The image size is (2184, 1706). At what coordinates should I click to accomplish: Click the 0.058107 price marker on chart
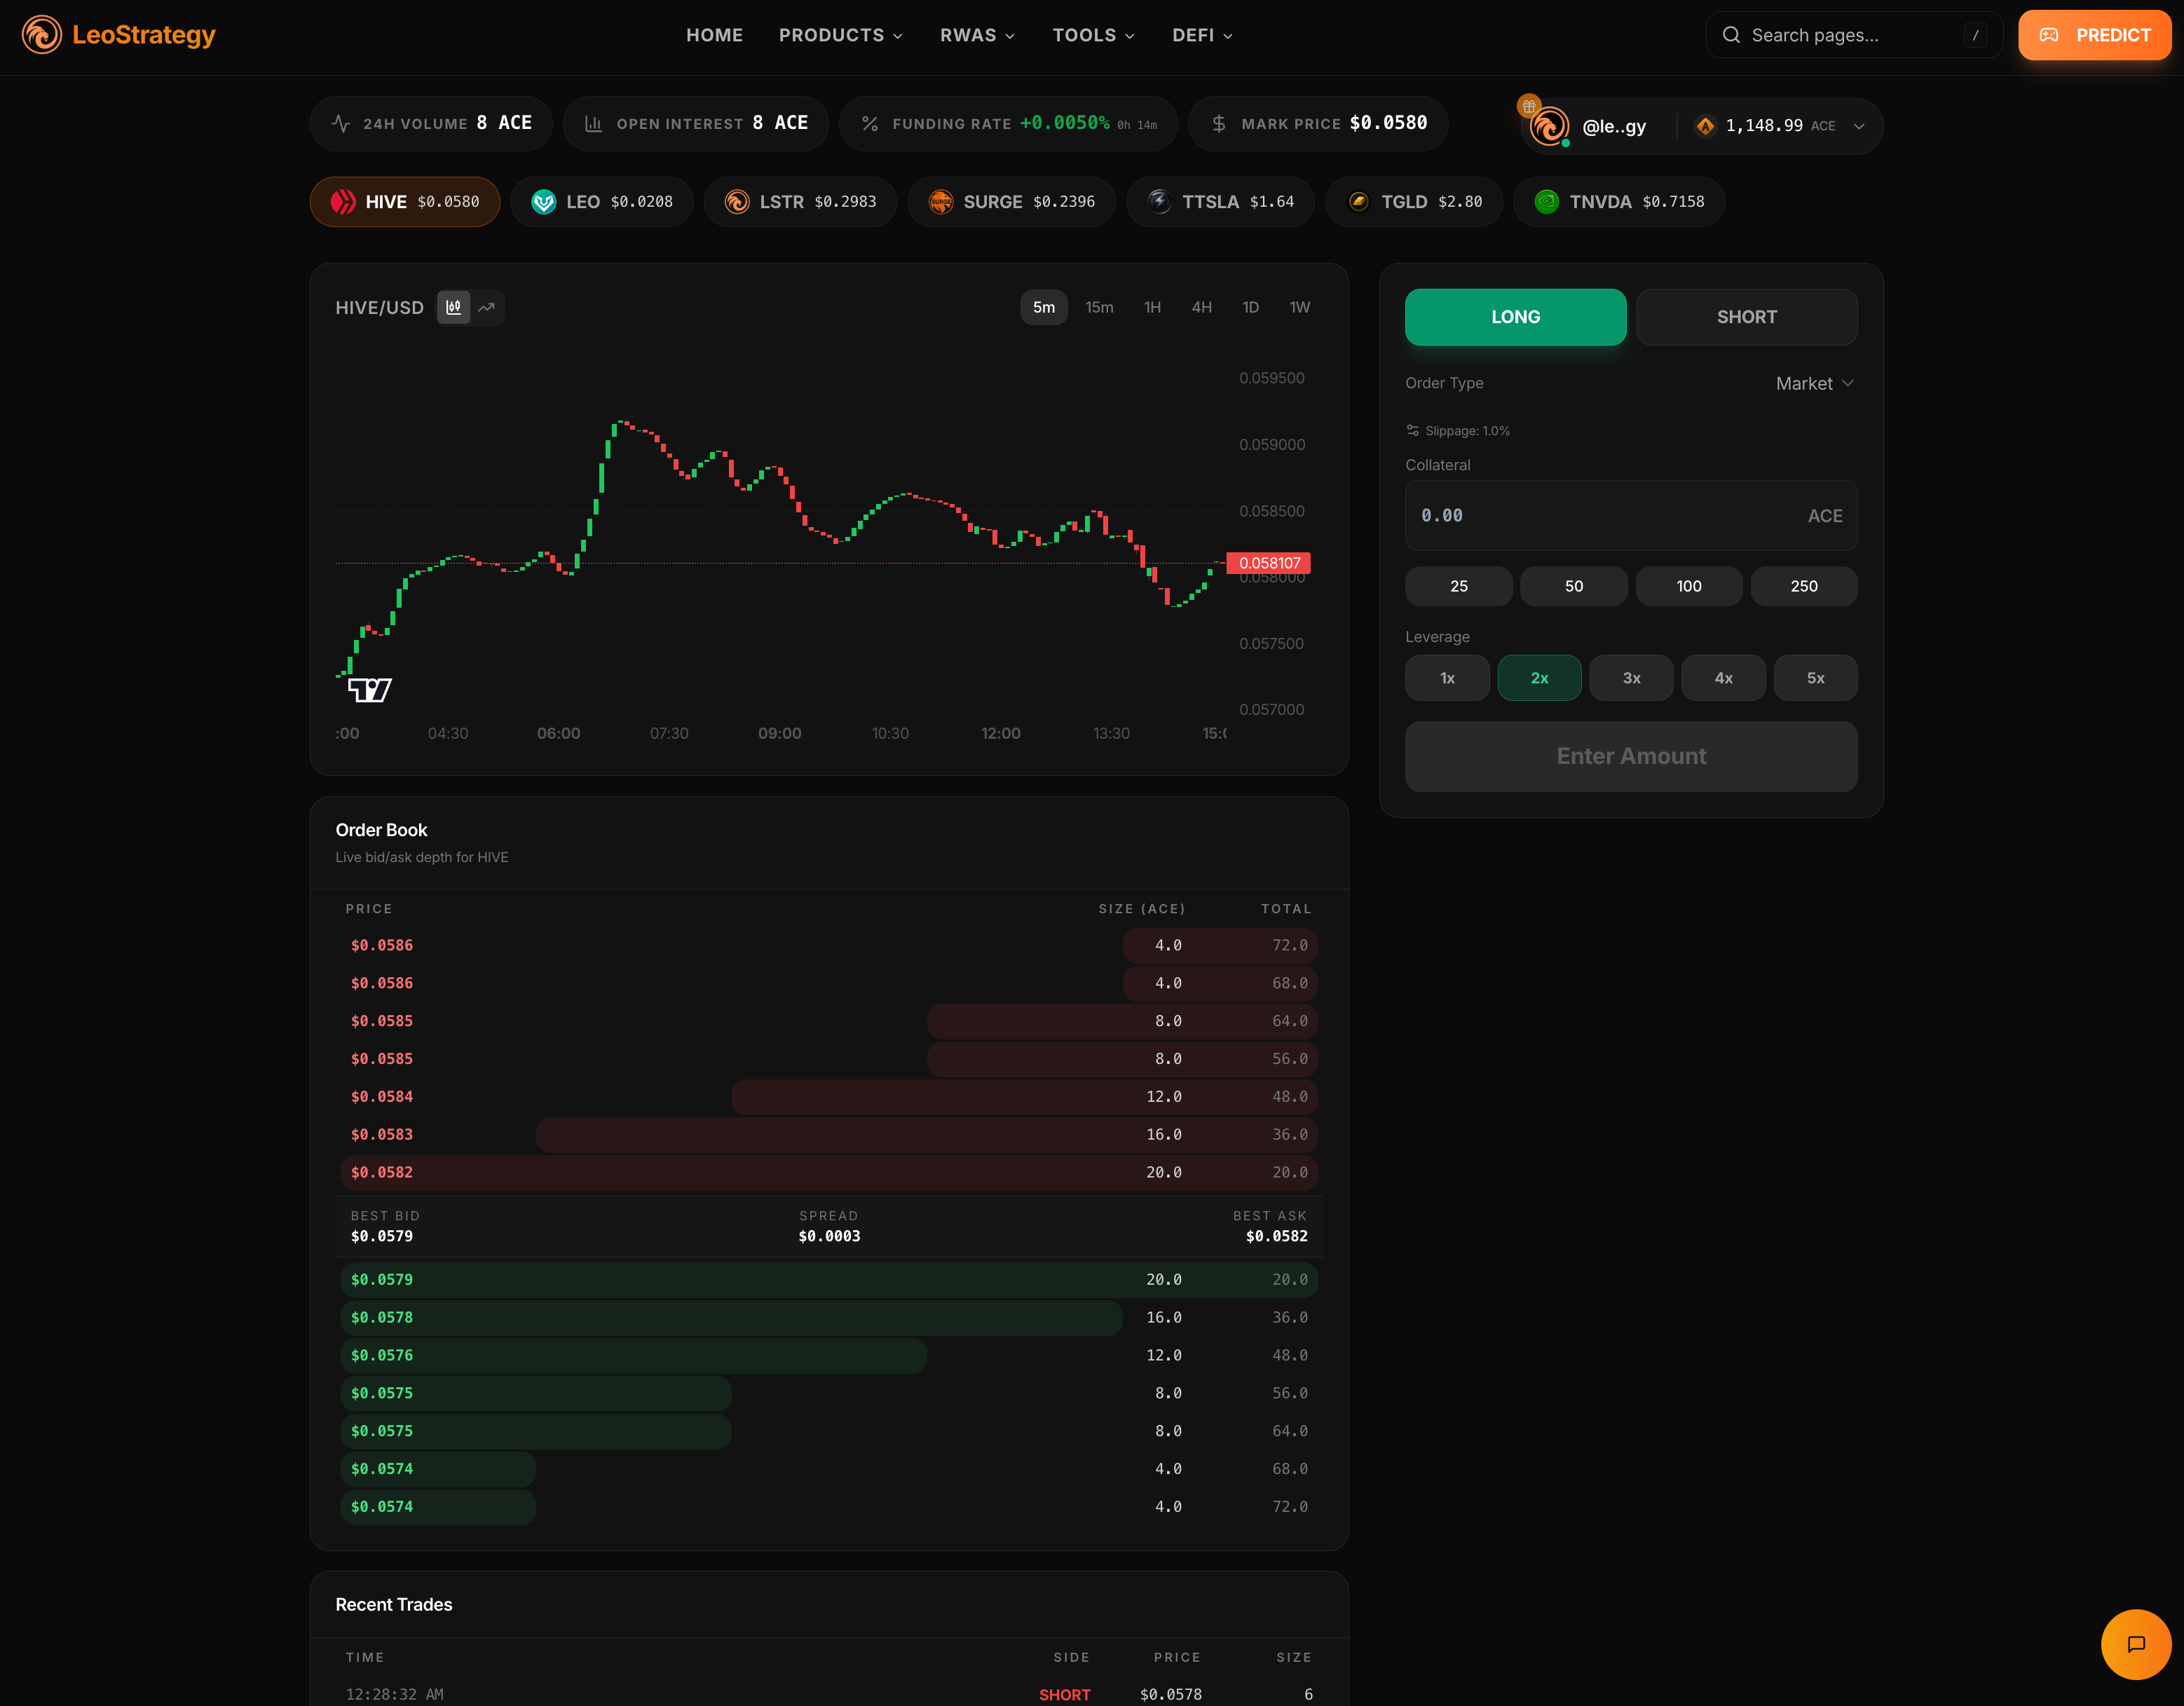pos(1269,563)
